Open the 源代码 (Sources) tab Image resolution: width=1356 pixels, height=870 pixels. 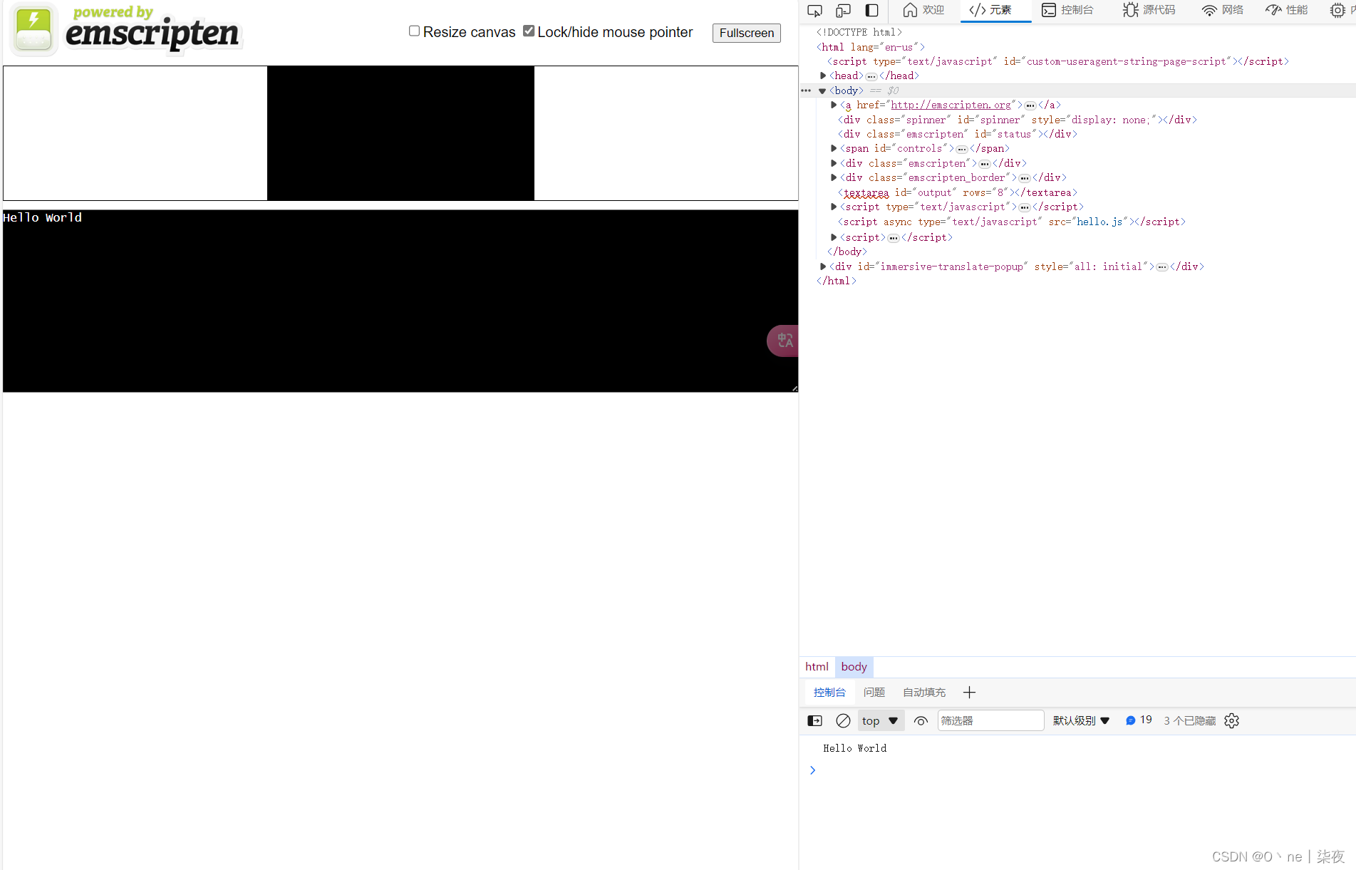pyautogui.click(x=1149, y=10)
